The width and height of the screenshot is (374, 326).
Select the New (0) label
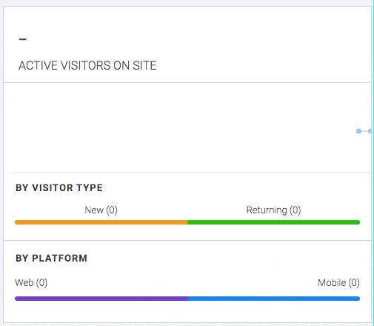tap(101, 210)
